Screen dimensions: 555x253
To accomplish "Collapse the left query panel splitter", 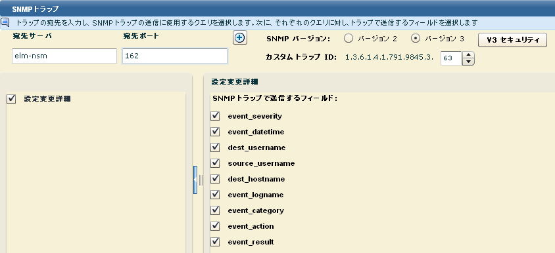I will [195, 180].
